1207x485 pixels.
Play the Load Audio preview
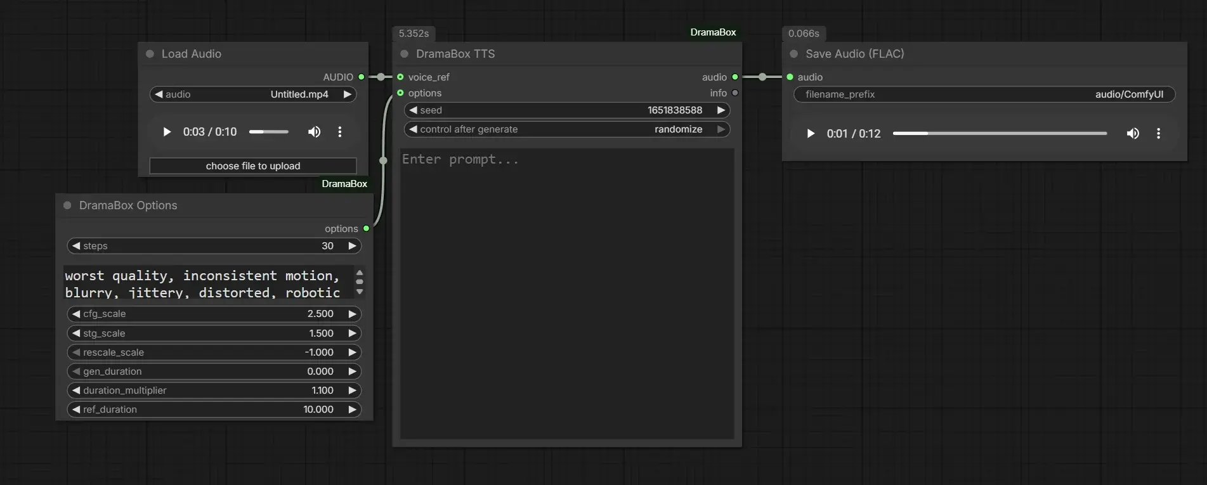[167, 132]
